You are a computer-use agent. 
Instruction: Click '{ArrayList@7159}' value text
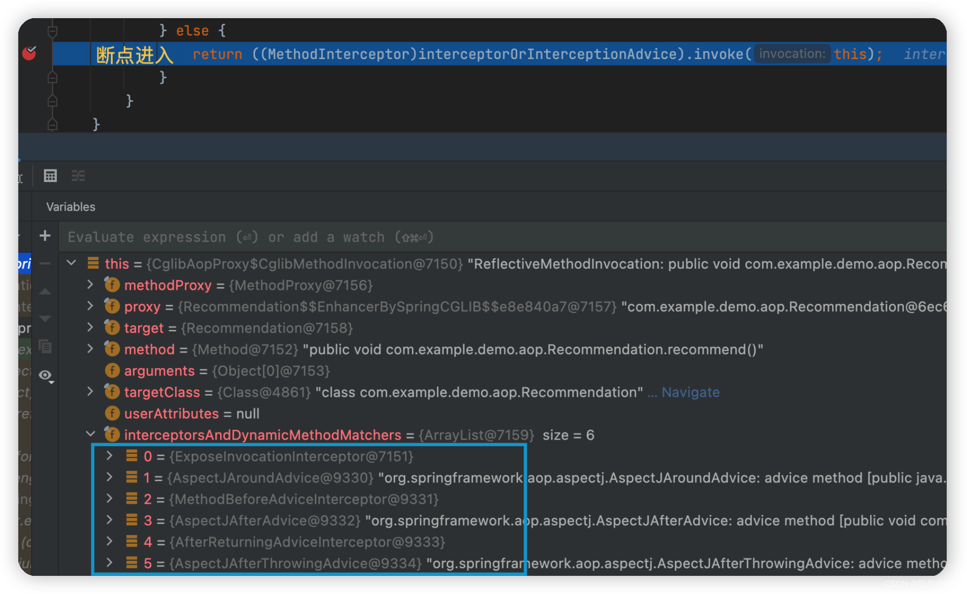pyautogui.click(x=476, y=435)
